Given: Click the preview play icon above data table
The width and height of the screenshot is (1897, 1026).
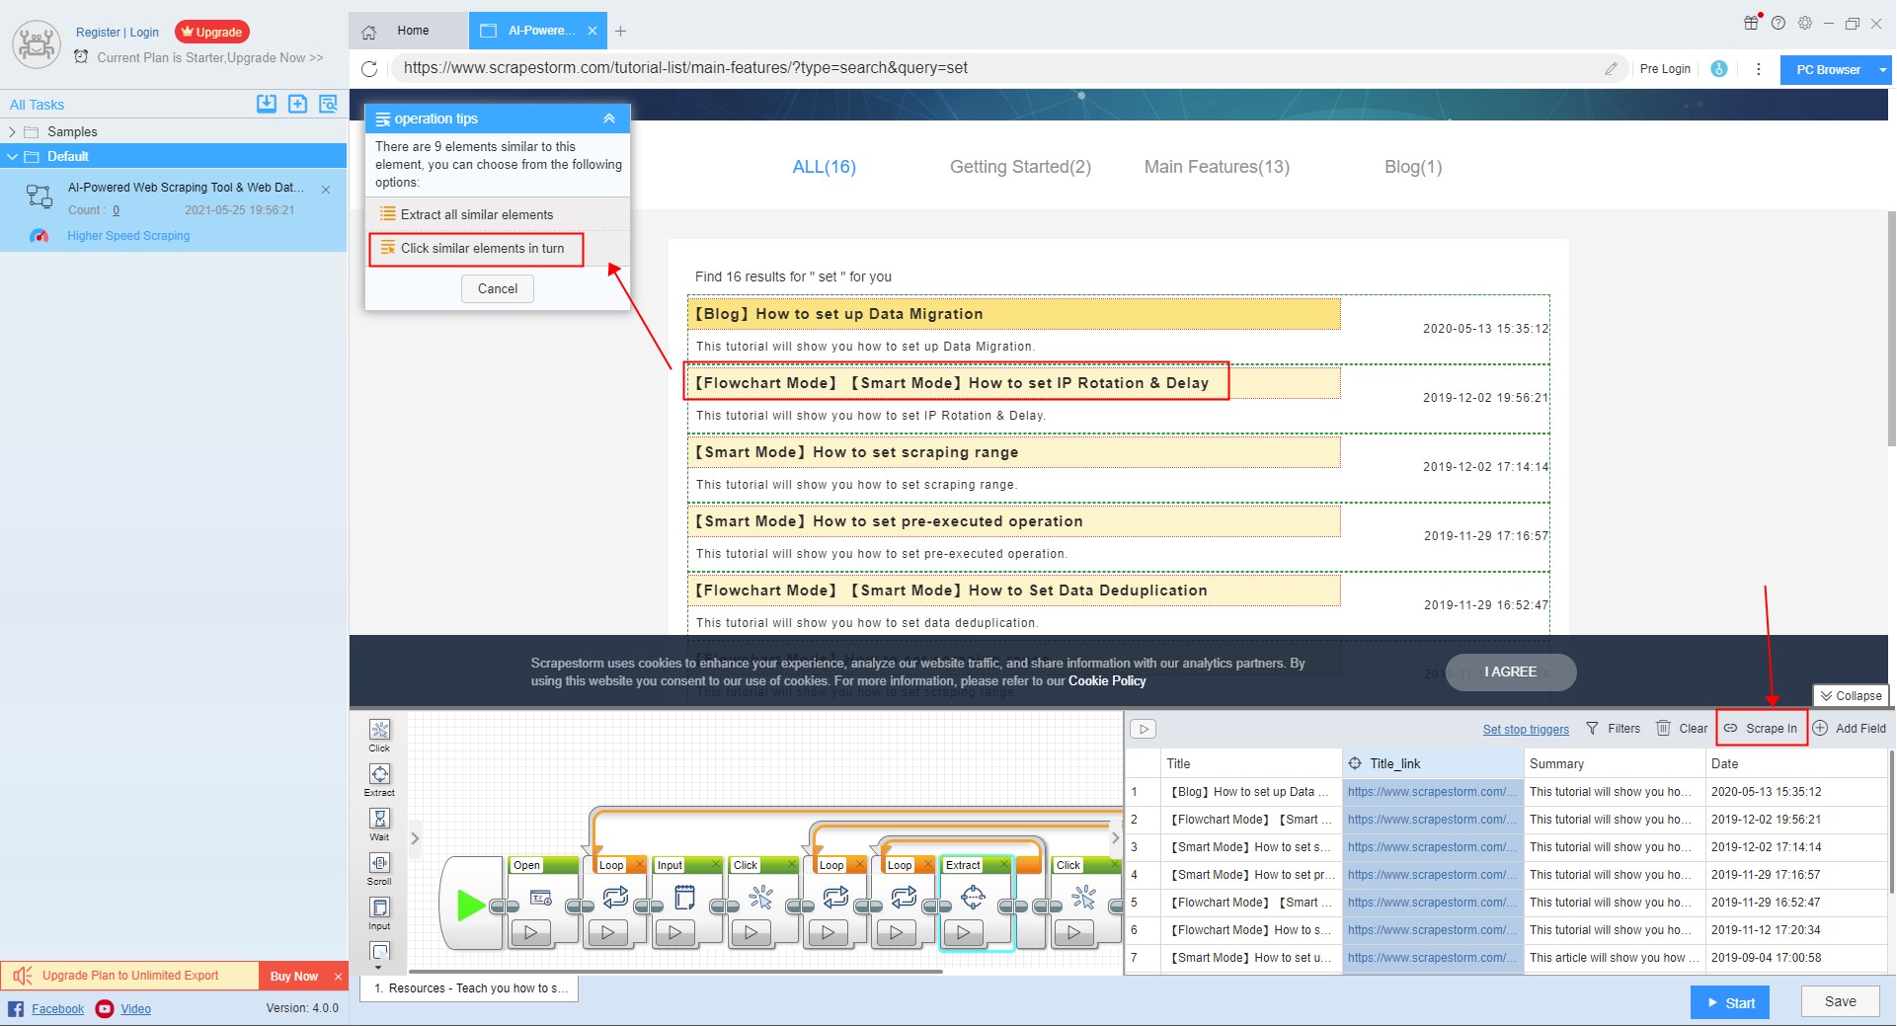Looking at the screenshot, I should 1144,729.
